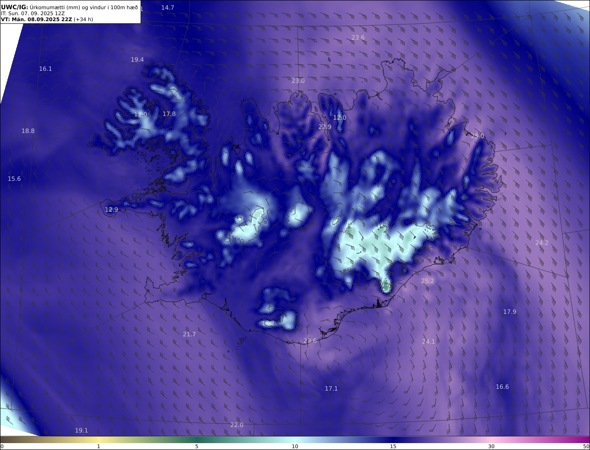Select the wind value 17.1
The height and width of the screenshot is (450, 590).
pos(331,389)
